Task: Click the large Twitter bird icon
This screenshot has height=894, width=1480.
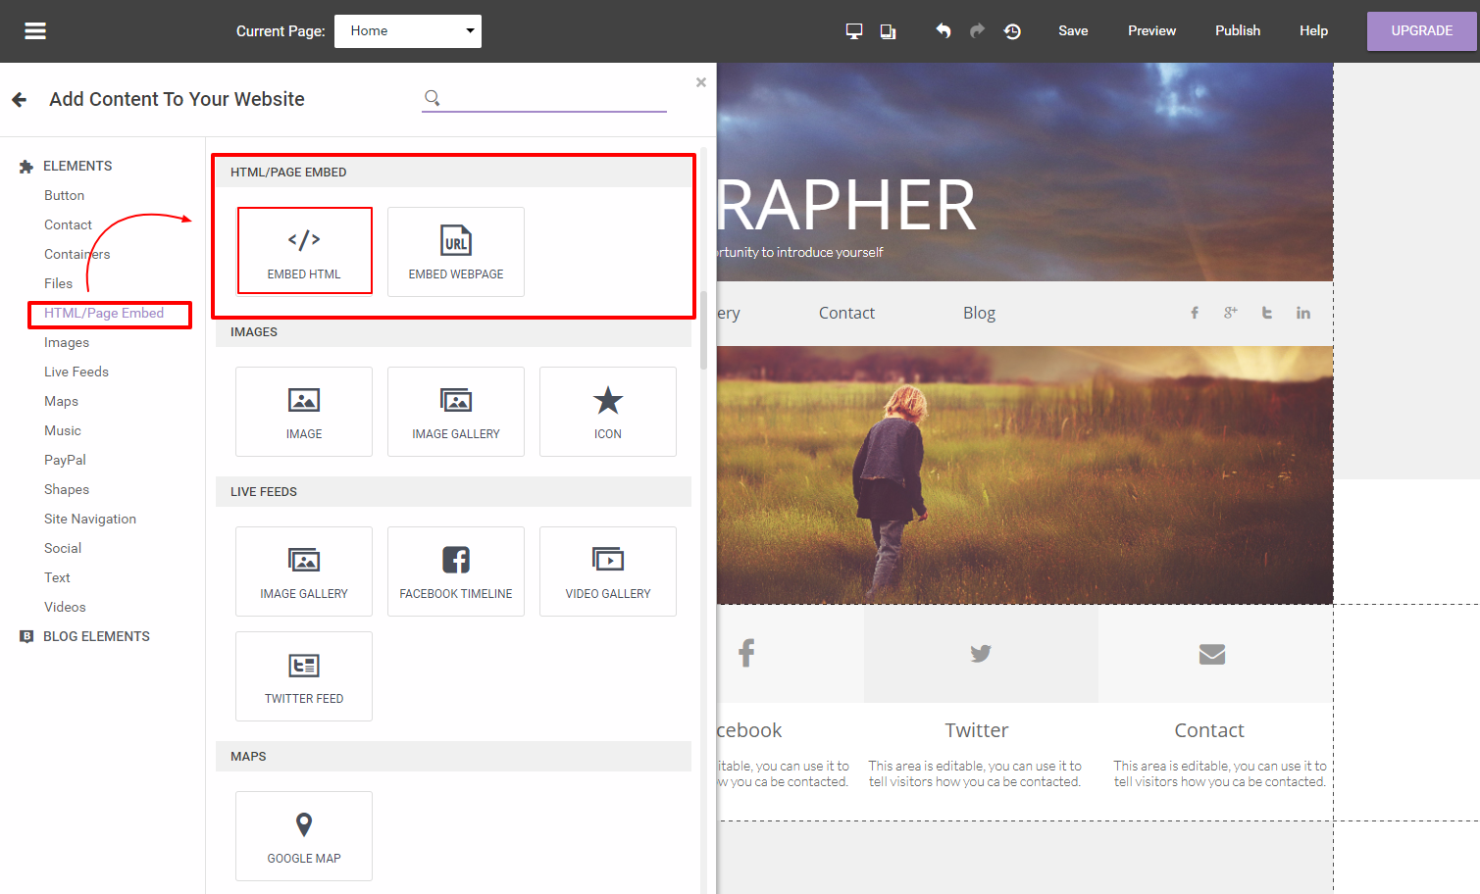Action: click(x=980, y=653)
